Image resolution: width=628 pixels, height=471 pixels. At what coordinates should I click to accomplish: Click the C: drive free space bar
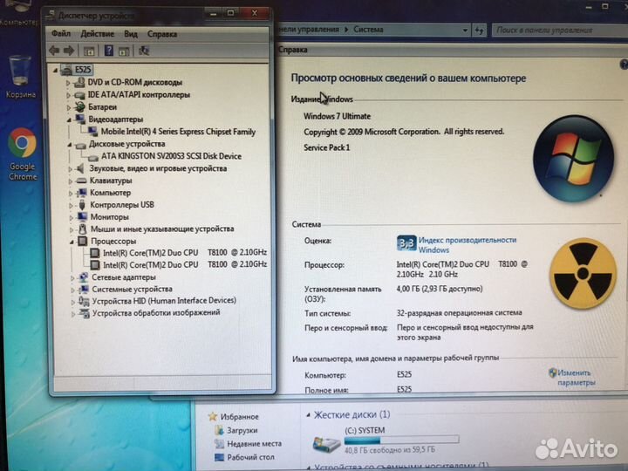coord(402,440)
